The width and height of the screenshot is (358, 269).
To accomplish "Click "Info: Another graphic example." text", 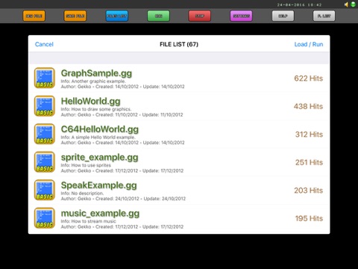I will point(93,81).
